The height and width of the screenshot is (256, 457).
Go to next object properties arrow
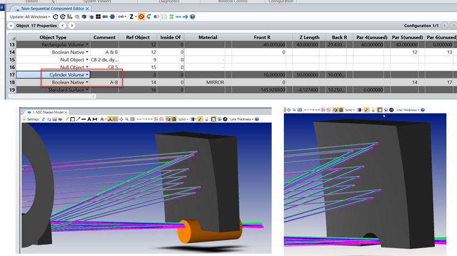[72, 26]
